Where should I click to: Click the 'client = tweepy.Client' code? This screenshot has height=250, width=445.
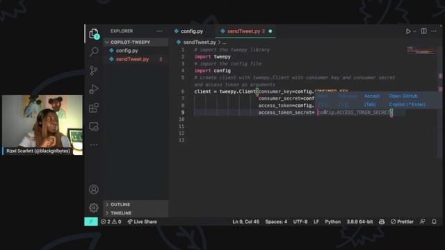225,92
